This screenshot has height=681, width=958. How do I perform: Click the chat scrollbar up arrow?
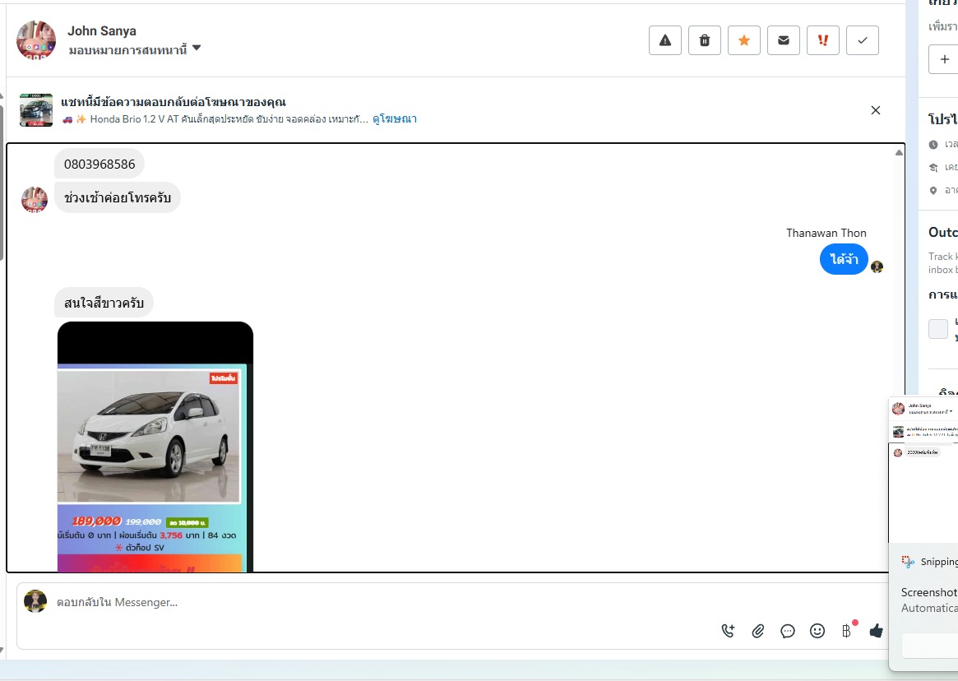tap(899, 152)
